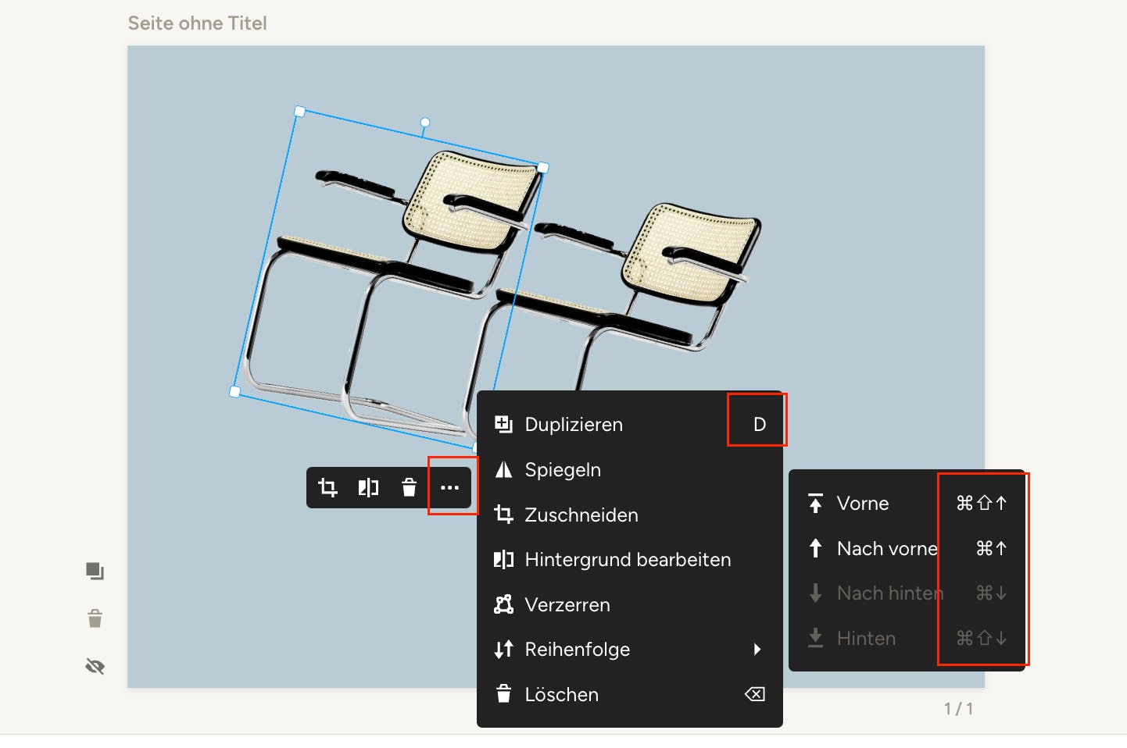1127x748 pixels.
Task: Click the trash icon in floating toolbar
Action: coord(409,488)
